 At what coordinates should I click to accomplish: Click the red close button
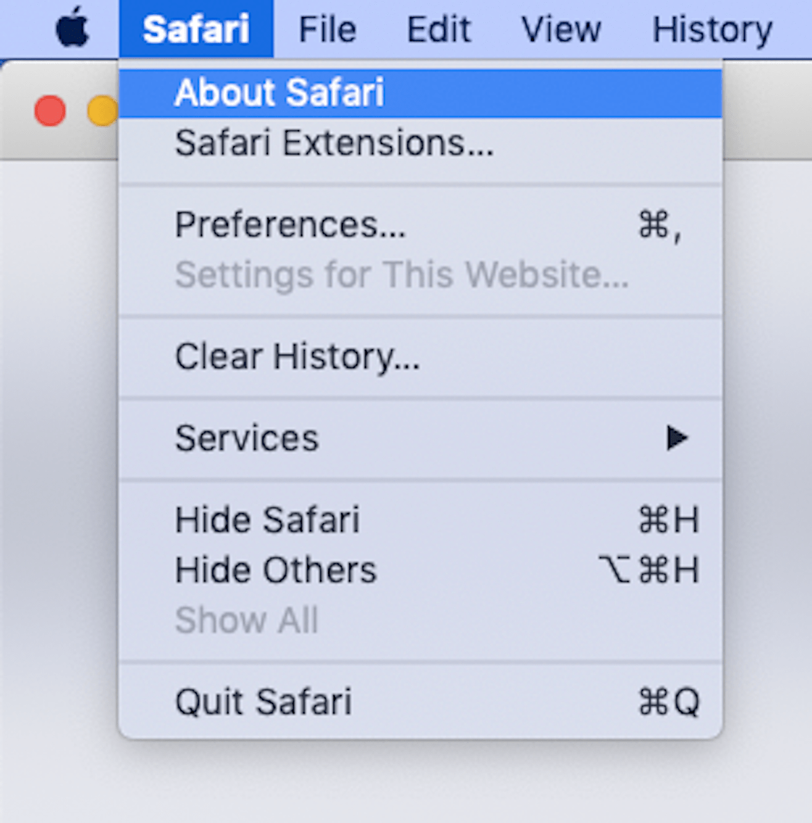pyautogui.click(x=49, y=110)
